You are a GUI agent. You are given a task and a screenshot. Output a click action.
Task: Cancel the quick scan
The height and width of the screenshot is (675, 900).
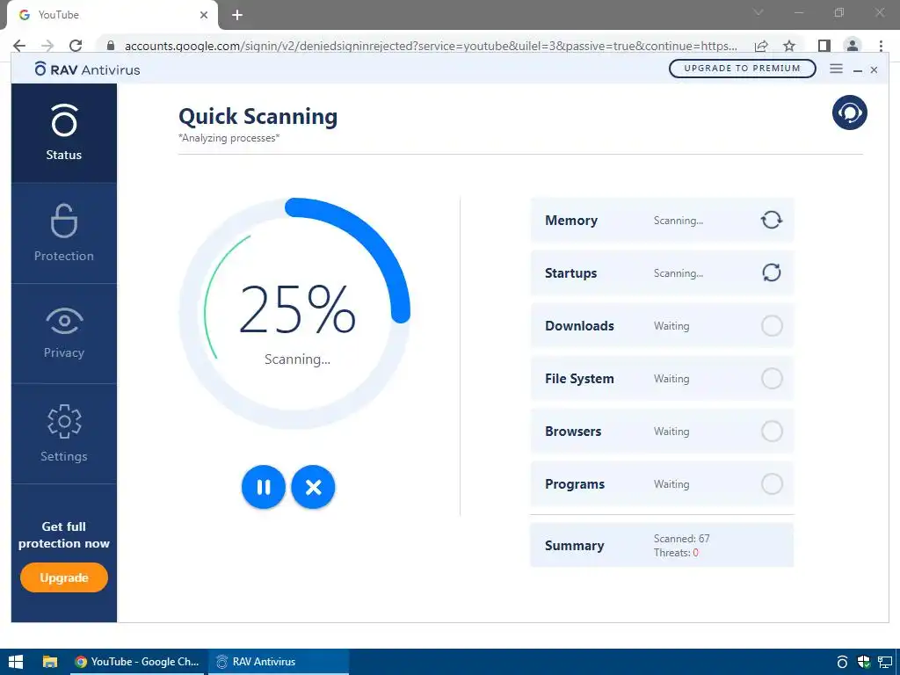314,487
